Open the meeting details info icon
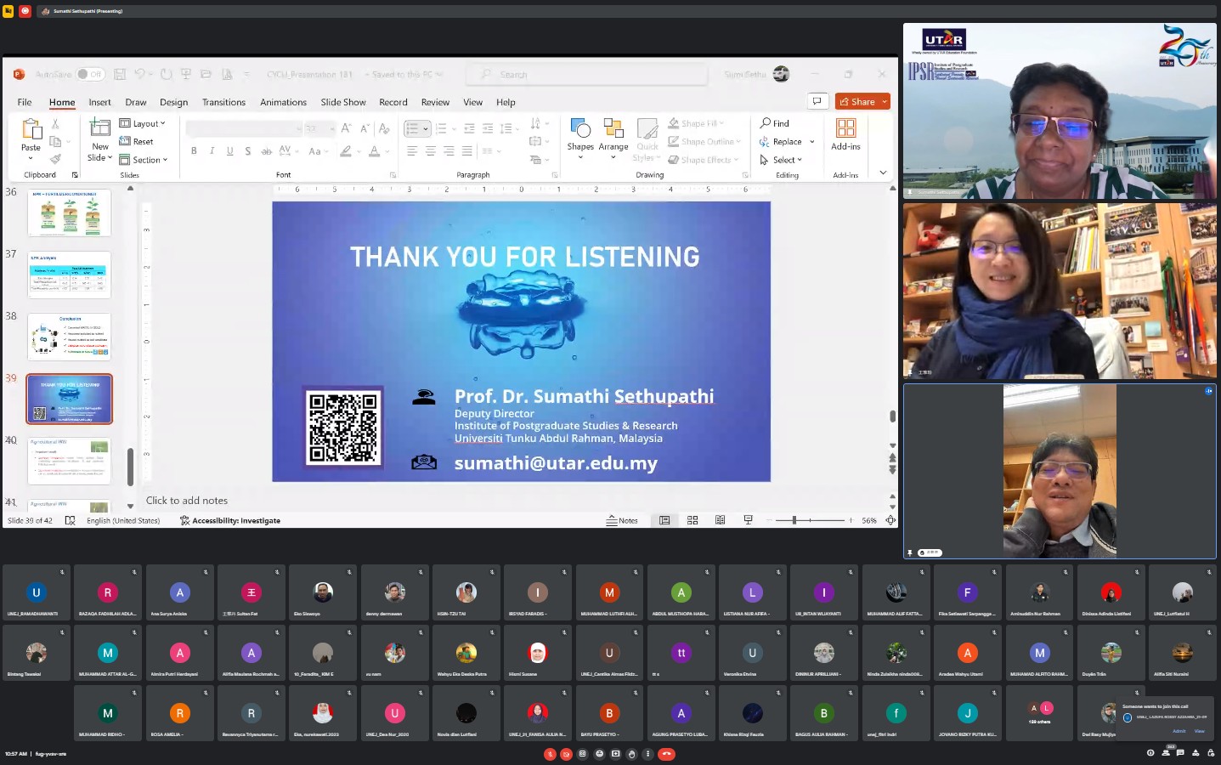1221x765 pixels. [1150, 753]
